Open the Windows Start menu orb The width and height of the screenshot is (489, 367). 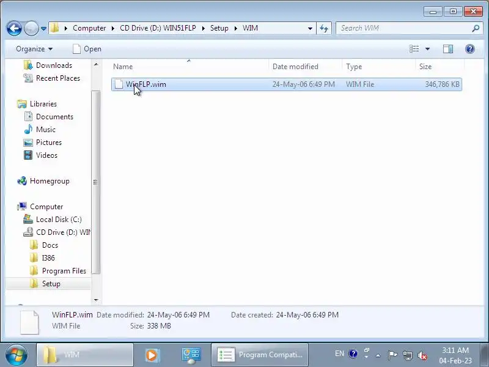pyautogui.click(x=17, y=355)
